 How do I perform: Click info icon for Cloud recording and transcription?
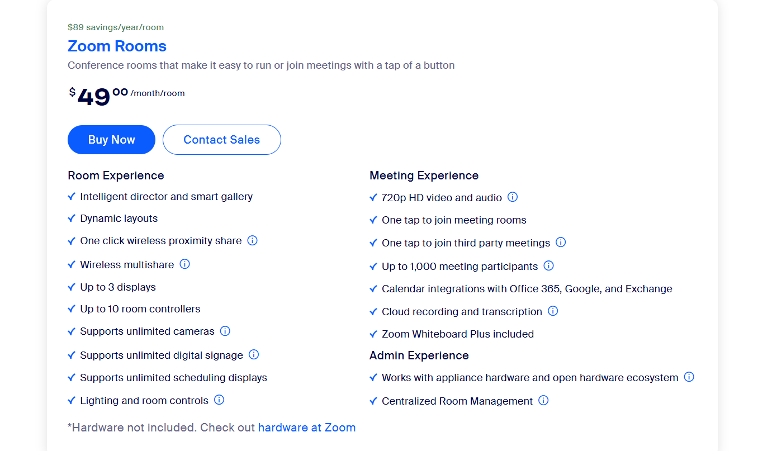pos(553,311)
